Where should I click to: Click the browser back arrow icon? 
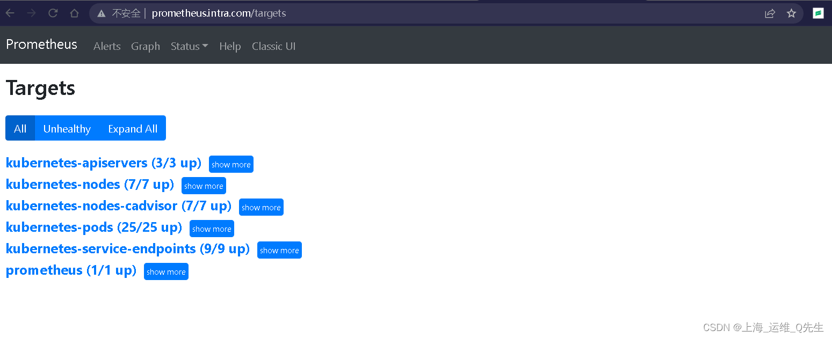[10, 13]
